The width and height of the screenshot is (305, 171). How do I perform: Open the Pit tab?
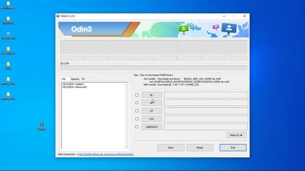point(83,79)
